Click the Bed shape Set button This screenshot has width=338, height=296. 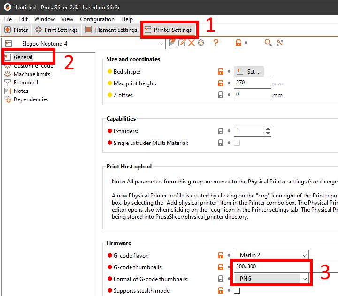(248, 71)
